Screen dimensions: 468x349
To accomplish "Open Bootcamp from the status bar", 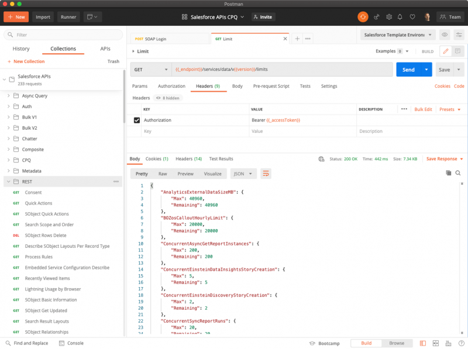I will (325, 343).
